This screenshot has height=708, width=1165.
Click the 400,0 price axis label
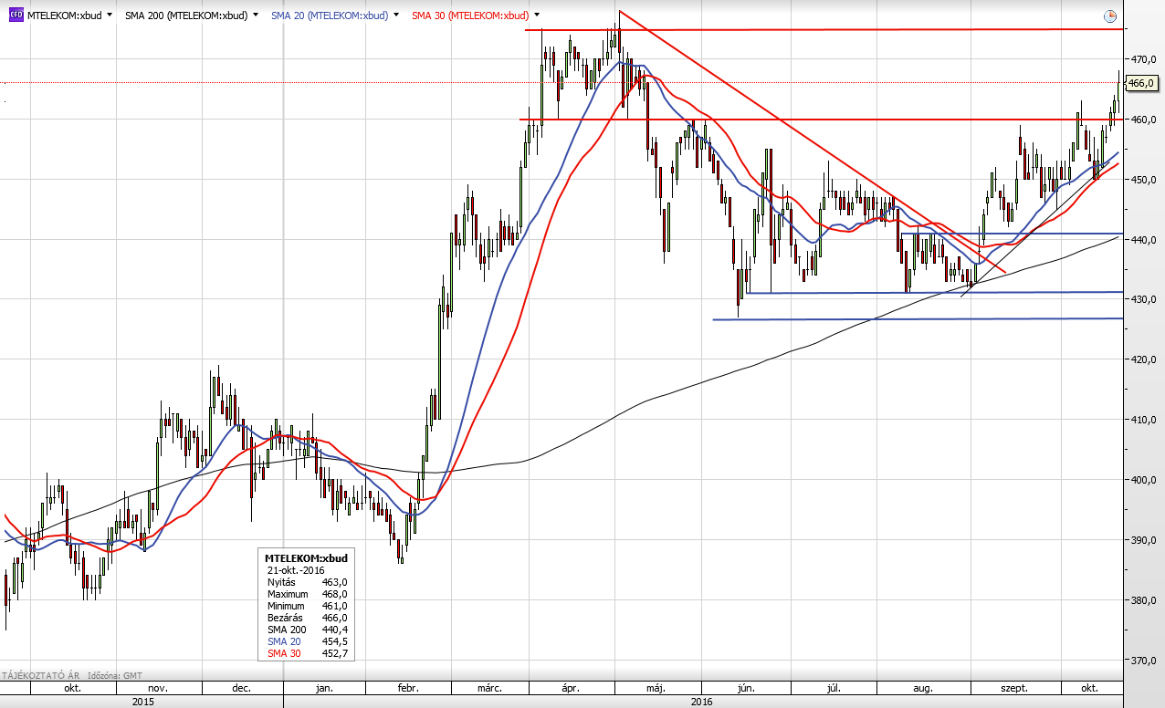(x=1145, y=480)
